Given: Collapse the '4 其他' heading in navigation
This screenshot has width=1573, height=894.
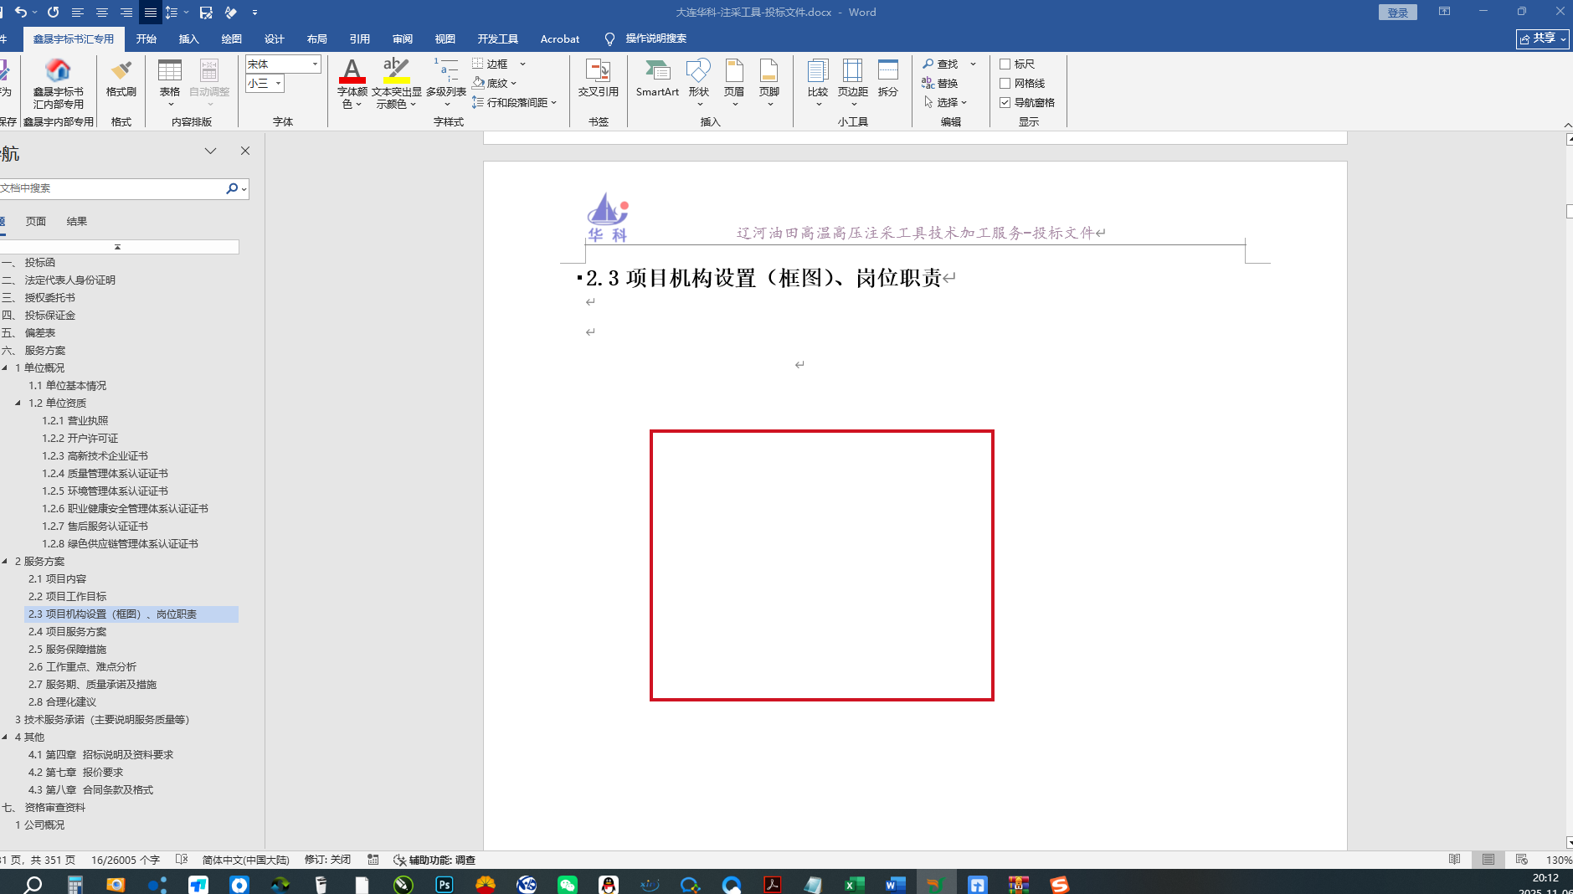Looking at the screenshot, I should tap(5, 737).
